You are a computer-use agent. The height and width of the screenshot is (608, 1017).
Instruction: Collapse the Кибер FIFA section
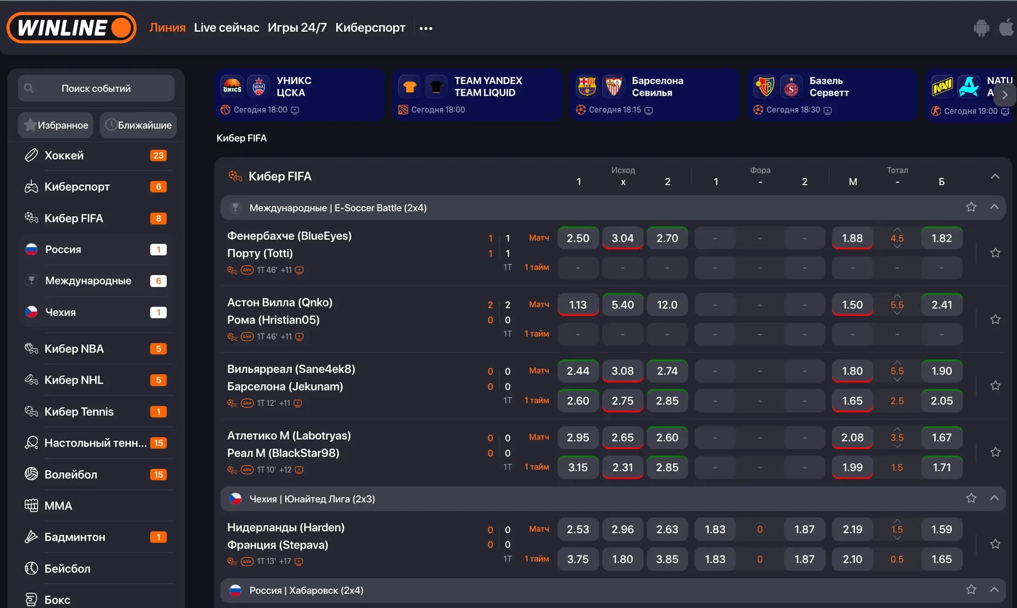coord(995,176)
